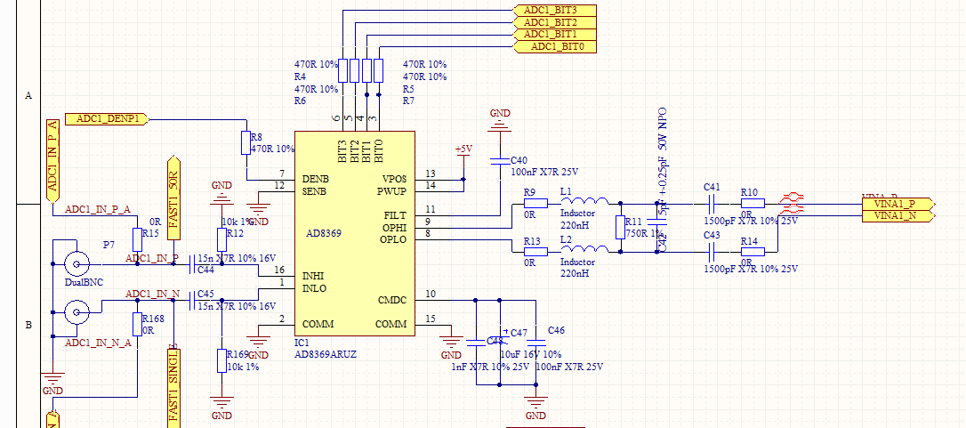Select resistor R8 symbol

tap(246, 143)
